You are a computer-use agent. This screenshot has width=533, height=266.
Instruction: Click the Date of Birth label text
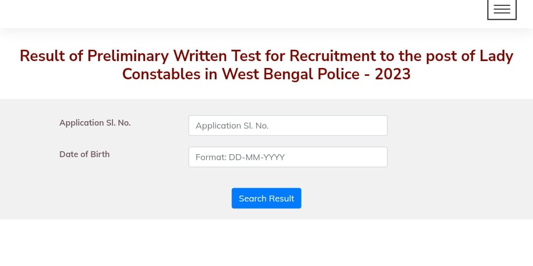tap(84, 154)
